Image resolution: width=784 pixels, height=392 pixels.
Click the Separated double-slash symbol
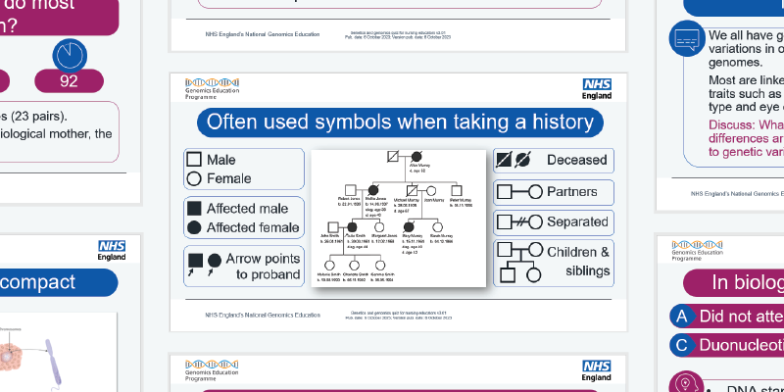[x=519, y=222]
